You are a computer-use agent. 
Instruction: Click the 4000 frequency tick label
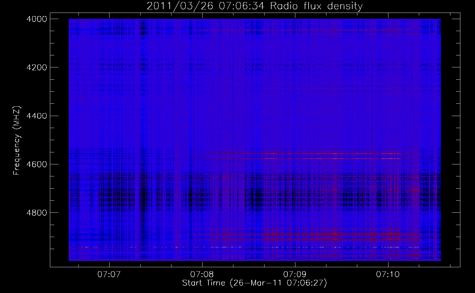pyautogui.click(x=37, y=19)
